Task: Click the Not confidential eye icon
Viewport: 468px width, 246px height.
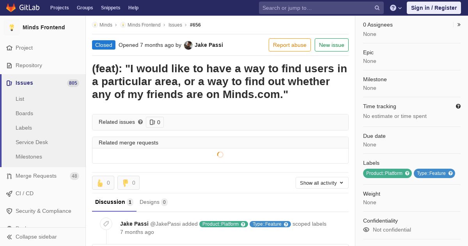Action: point(366,230)
